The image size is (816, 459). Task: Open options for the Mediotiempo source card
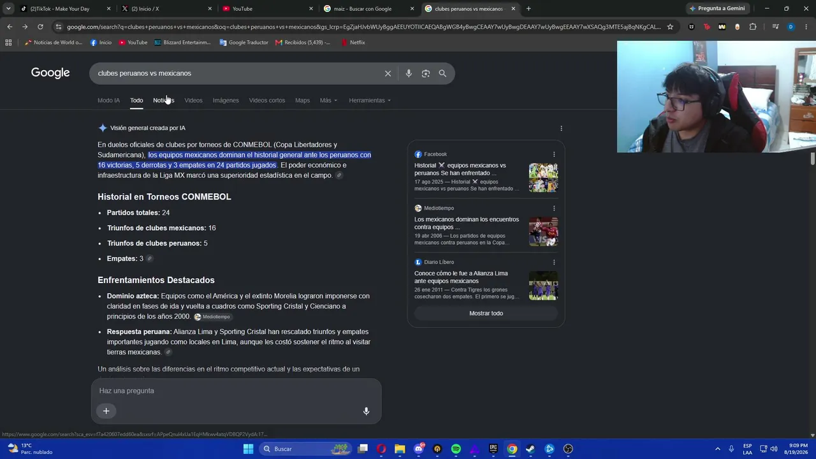554,208
